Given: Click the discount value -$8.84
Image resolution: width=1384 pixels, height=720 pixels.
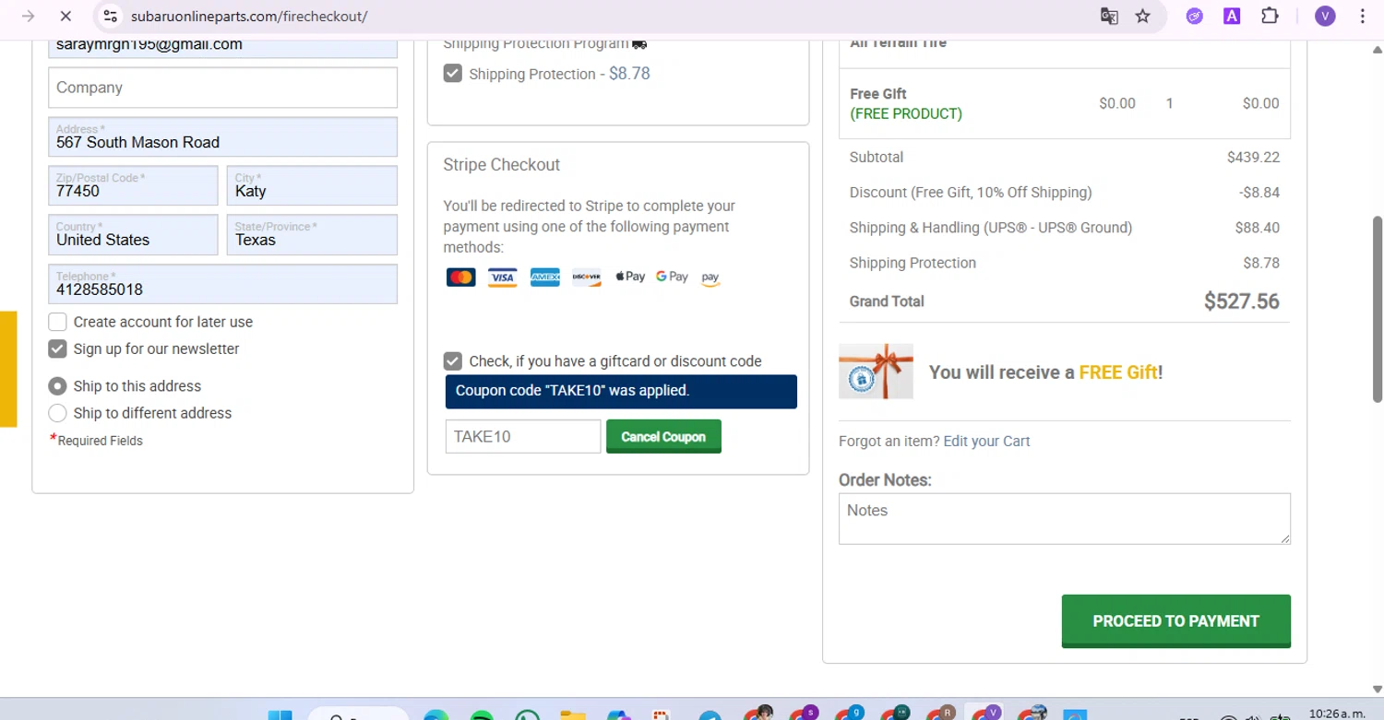Looking at the screenshot, I should tap(1259, 192).
